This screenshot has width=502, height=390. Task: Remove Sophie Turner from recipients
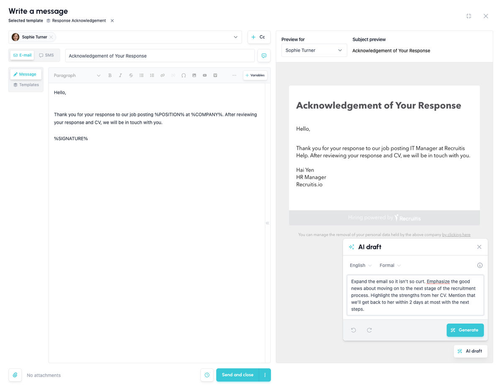(51, 37)
